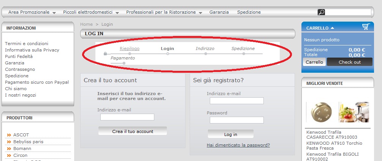Open the Garanzia top menu item

(x=219, y=12)
